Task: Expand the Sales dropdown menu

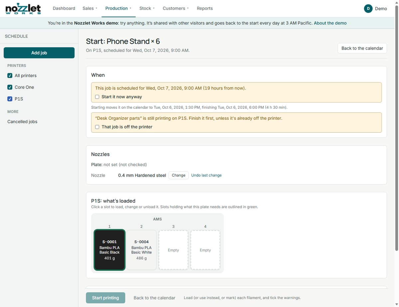Action: coord(90,8)
